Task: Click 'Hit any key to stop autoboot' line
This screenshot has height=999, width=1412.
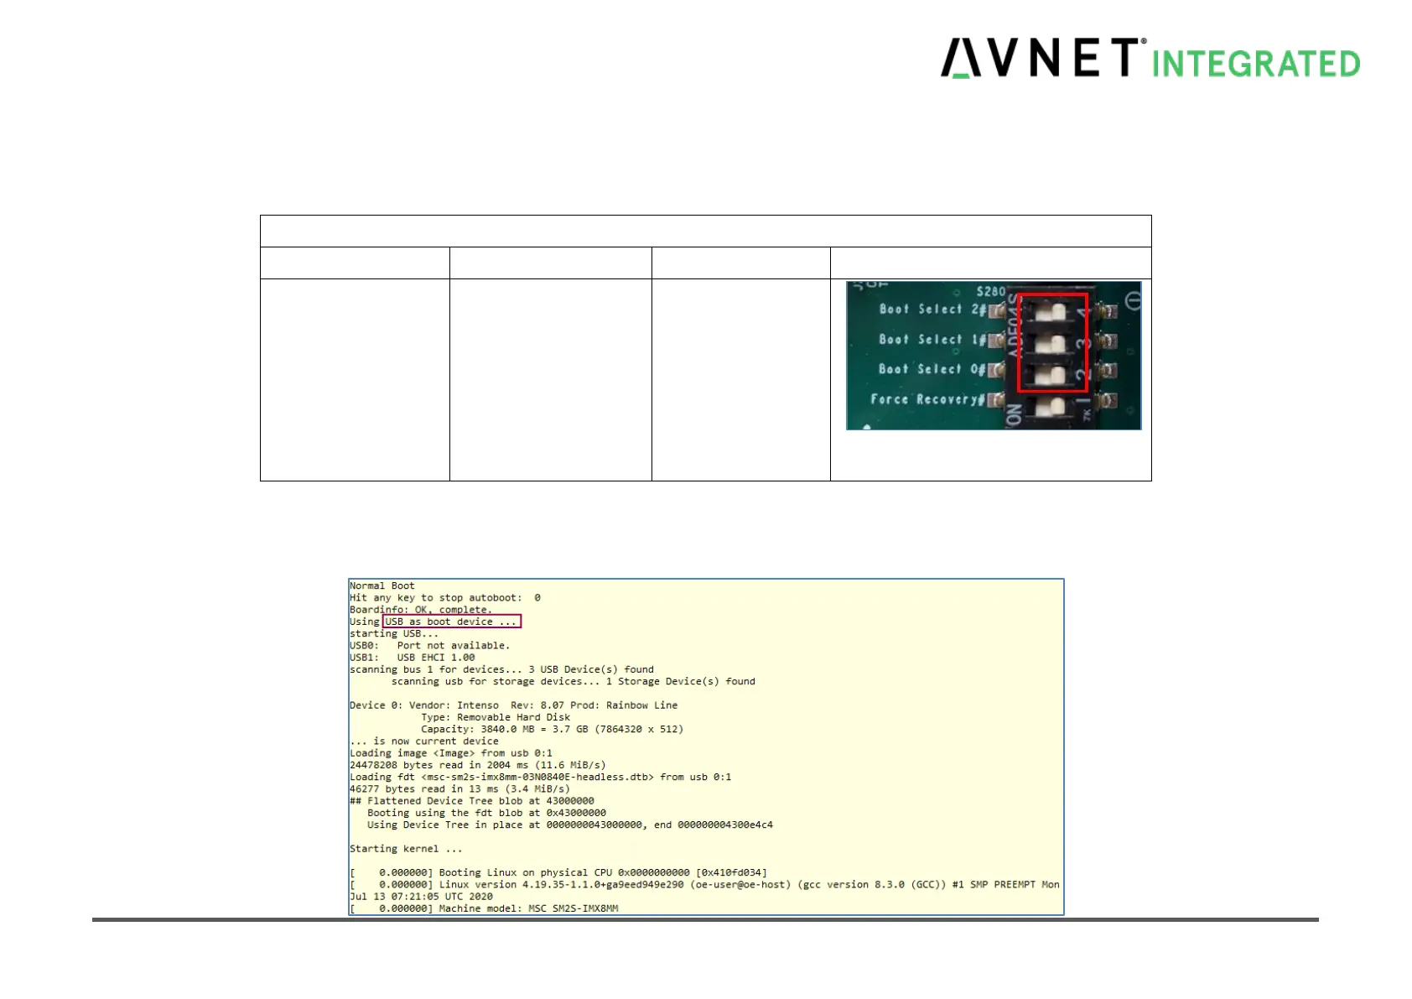Action: [445, 598]
